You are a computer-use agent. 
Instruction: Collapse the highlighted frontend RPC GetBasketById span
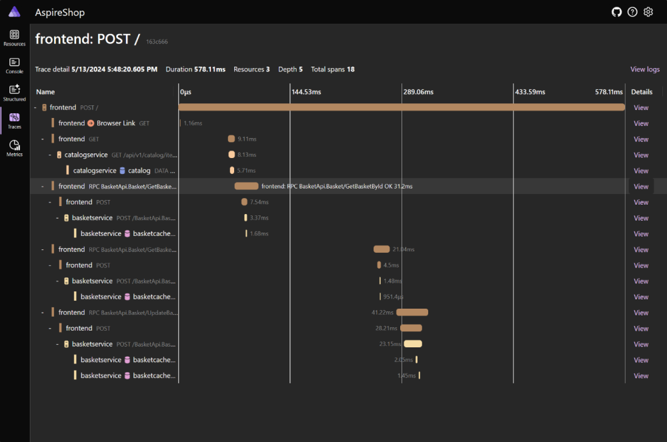(43, 186)
